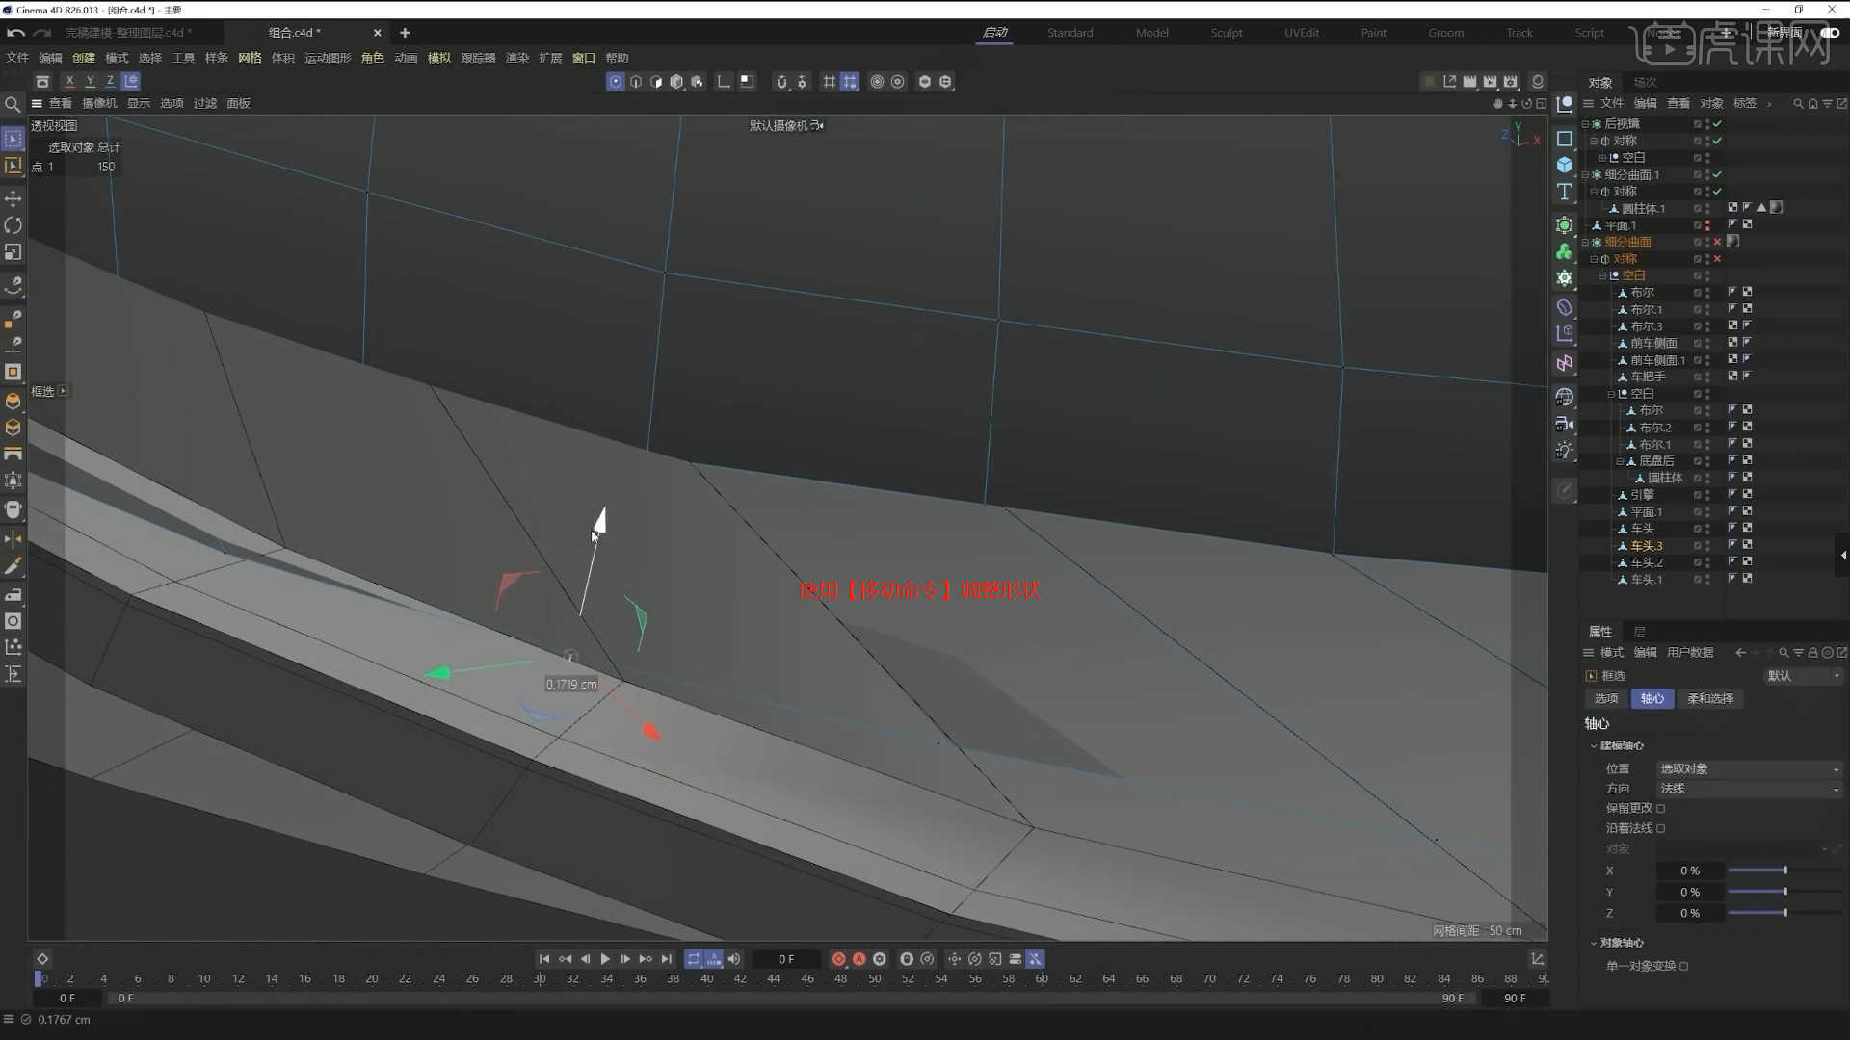
Task: Toggle X axis lock icon
Action: click(69, 82)
